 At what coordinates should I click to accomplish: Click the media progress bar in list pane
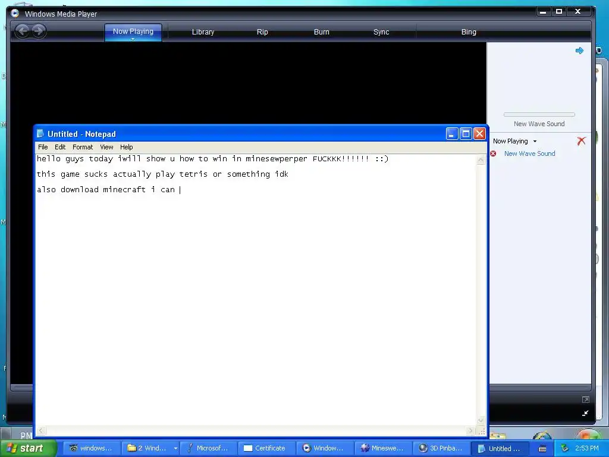pyautogui.click(x=539, y=115)
